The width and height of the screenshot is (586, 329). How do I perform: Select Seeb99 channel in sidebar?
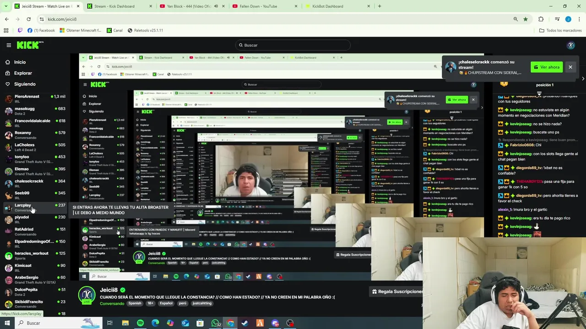pos(35,195)
